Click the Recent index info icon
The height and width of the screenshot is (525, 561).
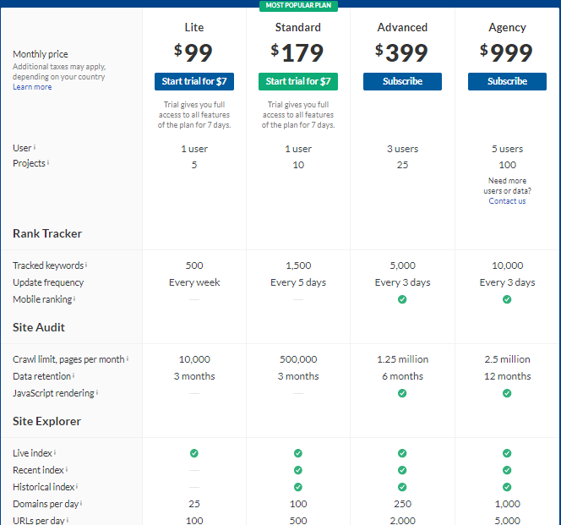[x=67, y=469]
